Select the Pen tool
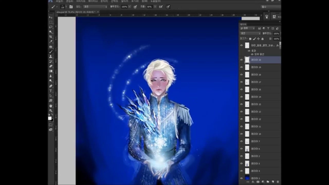 [51, 86]
